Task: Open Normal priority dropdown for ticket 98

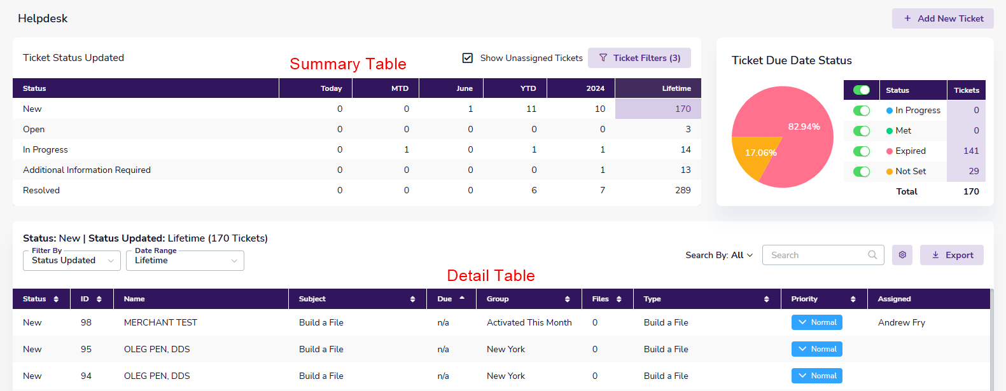Action: (817, 322)
